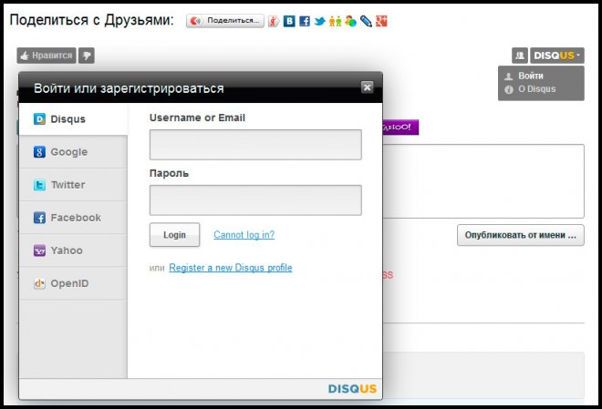The height and width of the screenshot is (409, 602).
Task: Click the thumbs-down dislike icon
Action: (x=87, y=56)
